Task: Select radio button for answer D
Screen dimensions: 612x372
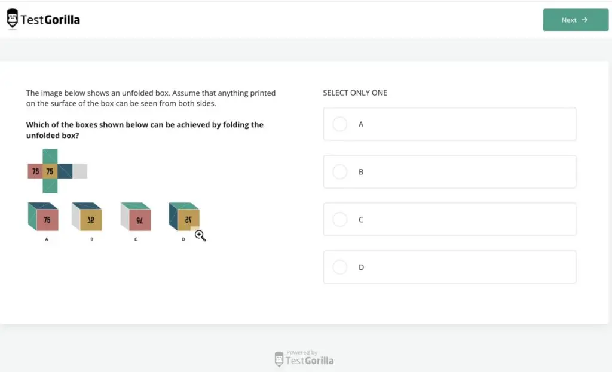Action: (x=340, y=267)
